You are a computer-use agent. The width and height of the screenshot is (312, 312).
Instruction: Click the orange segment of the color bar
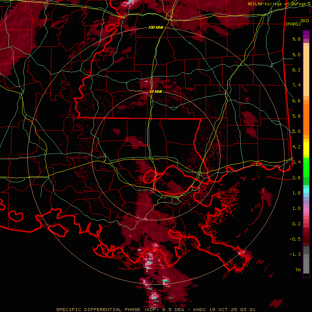point(306,119)
